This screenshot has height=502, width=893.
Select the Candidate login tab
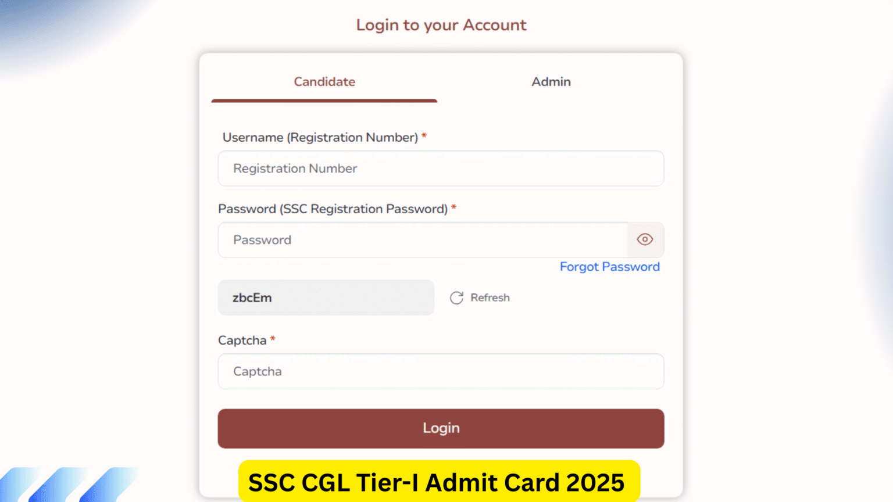pos(324,82)
